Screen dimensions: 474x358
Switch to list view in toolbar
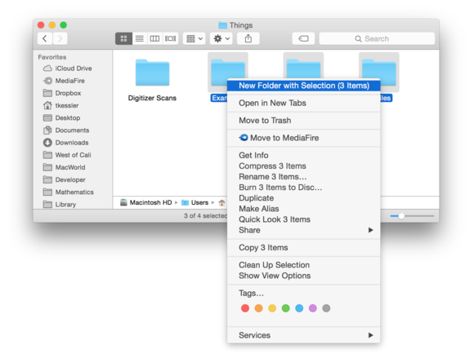tap(140, 38)
